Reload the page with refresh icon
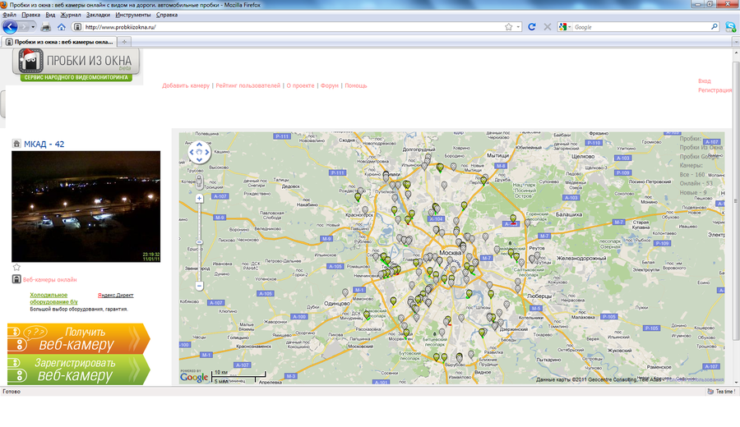Viewport: 740px width, 427px height. tap(532, 27)
